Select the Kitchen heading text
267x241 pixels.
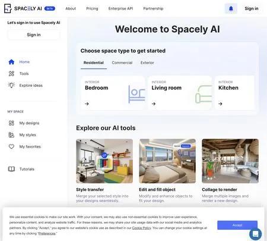click(x=228, y=87)
